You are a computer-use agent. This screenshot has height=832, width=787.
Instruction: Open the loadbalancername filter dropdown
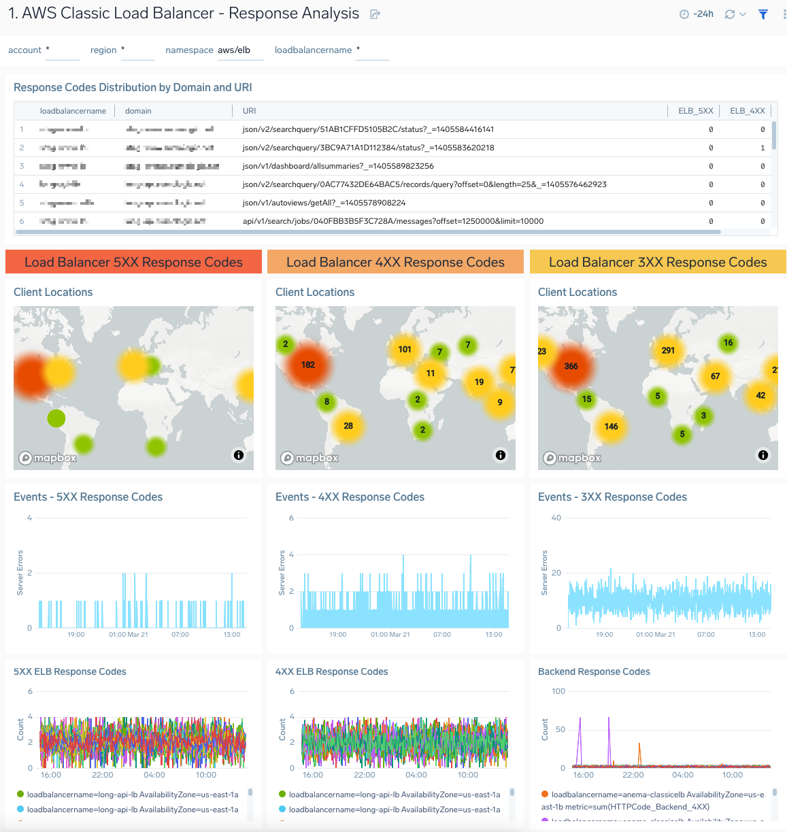[x=373, y=50]
